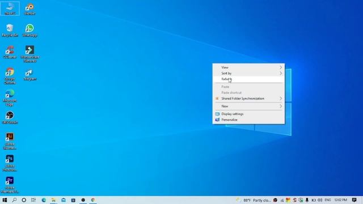Switch input language via ENG indicator
Image resolution: width=363 pixels, height=204 pixels.
pos(328,200)
